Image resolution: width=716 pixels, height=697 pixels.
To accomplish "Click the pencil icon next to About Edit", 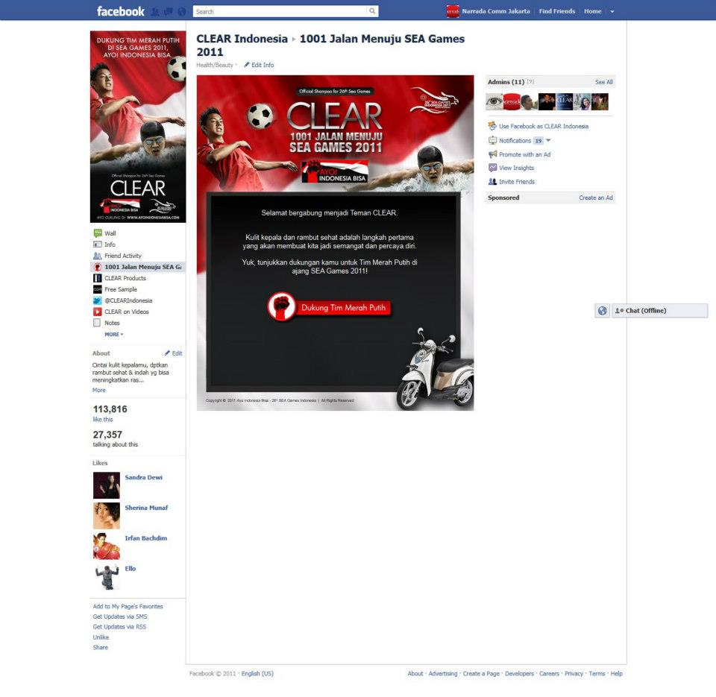I will (x=168, y=353).
